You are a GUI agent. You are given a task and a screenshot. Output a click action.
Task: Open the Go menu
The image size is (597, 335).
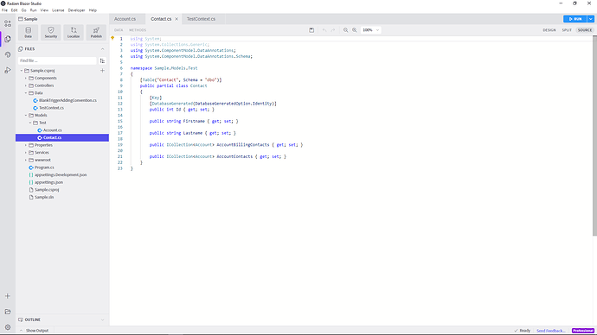(24, 10)
